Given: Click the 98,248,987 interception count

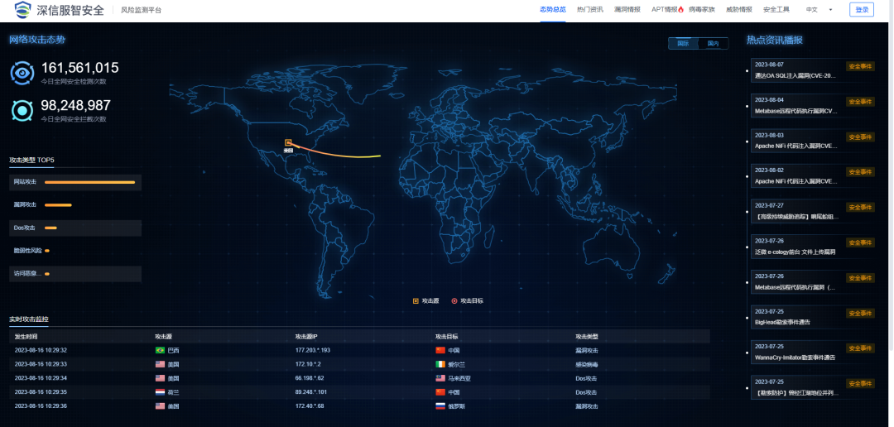Looking at the screenshot, I should point(76,105).
